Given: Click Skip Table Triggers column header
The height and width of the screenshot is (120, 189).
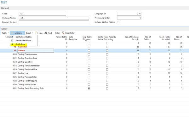Looking at the screenshot, I should point(87,38).
